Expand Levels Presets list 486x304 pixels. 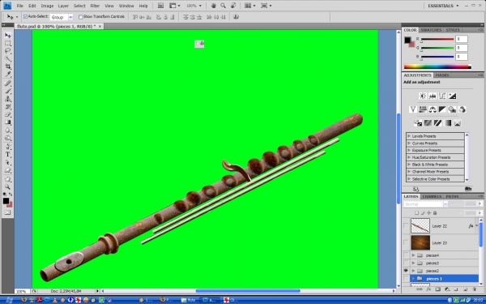[x=409, y=136]
